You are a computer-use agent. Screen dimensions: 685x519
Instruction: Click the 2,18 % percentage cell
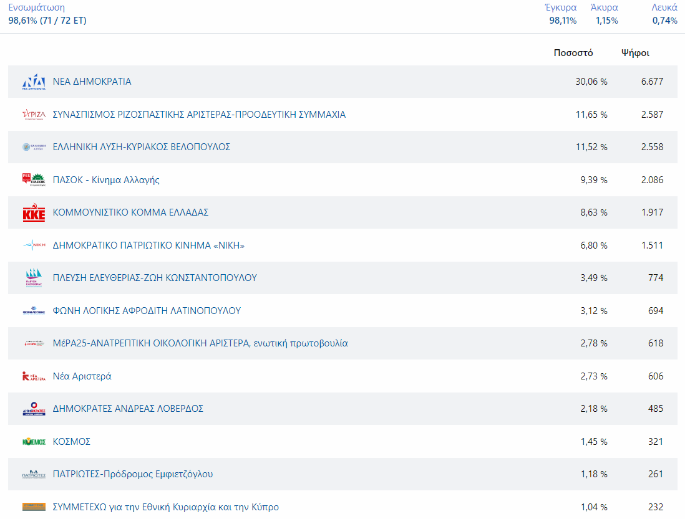click(594, 409)
